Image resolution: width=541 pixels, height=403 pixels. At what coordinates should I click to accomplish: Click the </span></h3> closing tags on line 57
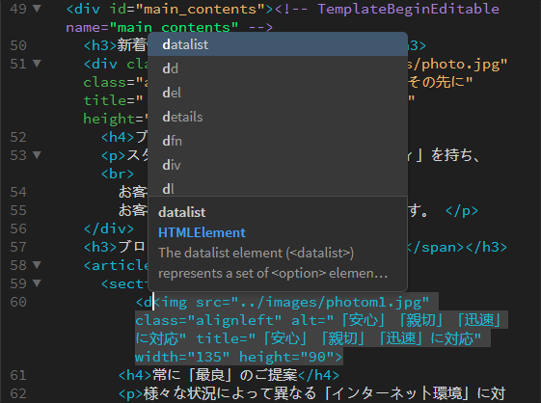tap(457, 248)
